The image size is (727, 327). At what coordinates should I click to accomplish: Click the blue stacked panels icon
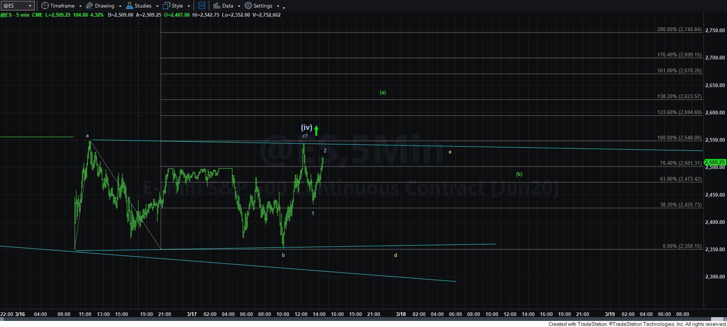tap(201, 6)
